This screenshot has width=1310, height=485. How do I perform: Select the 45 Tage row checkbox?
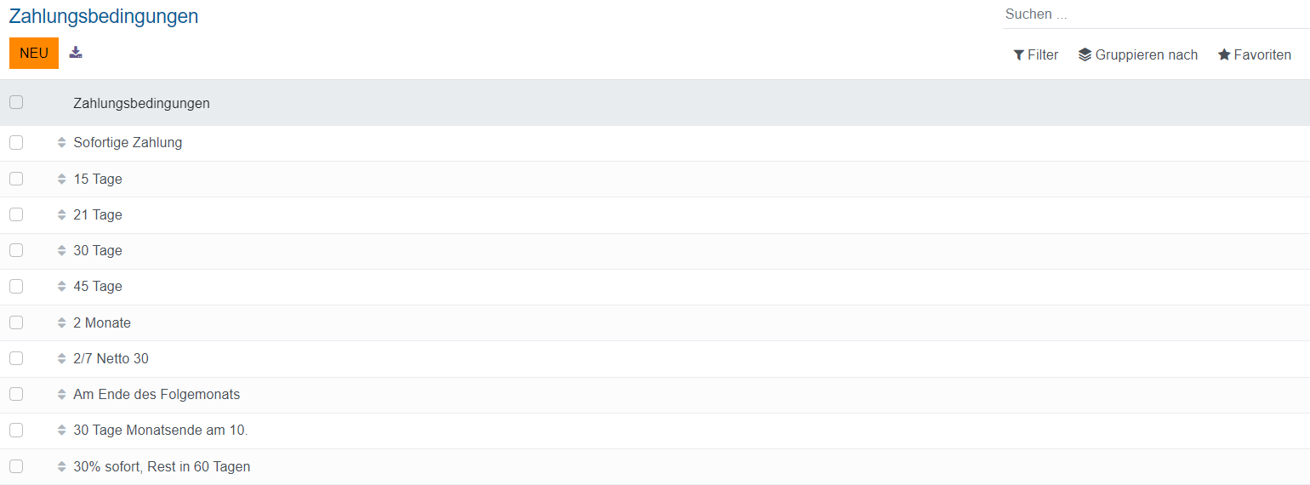point(16,287)
